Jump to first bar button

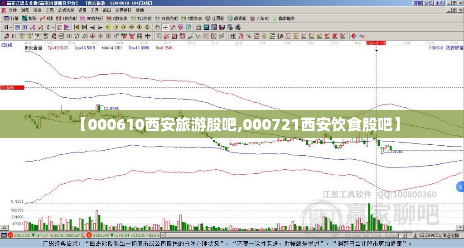click(76, 27)
